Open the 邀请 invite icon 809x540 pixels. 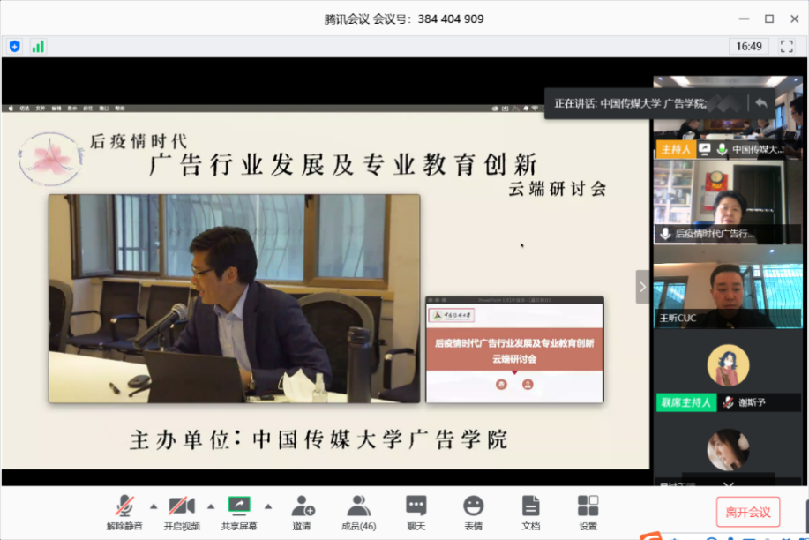click(x=302, y=512)
